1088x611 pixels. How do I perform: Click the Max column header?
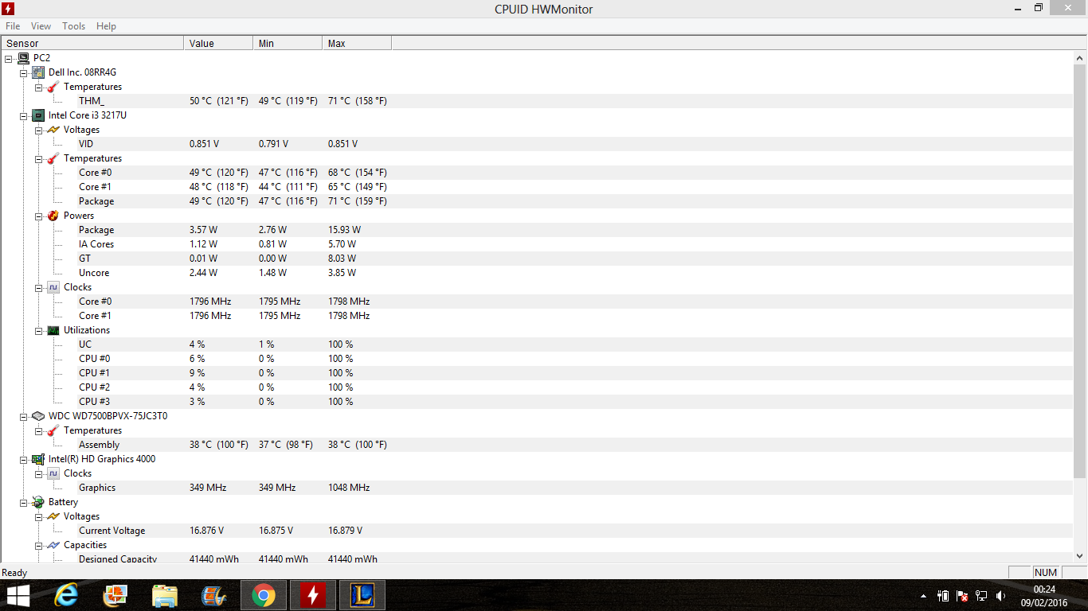tap(357, 43)
